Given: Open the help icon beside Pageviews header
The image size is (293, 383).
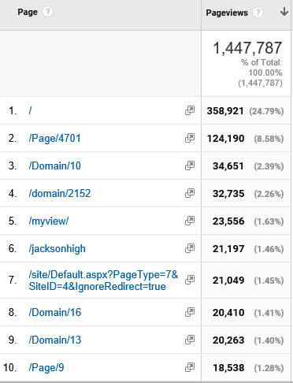Looking at the screenshot, I should [258, 13].
